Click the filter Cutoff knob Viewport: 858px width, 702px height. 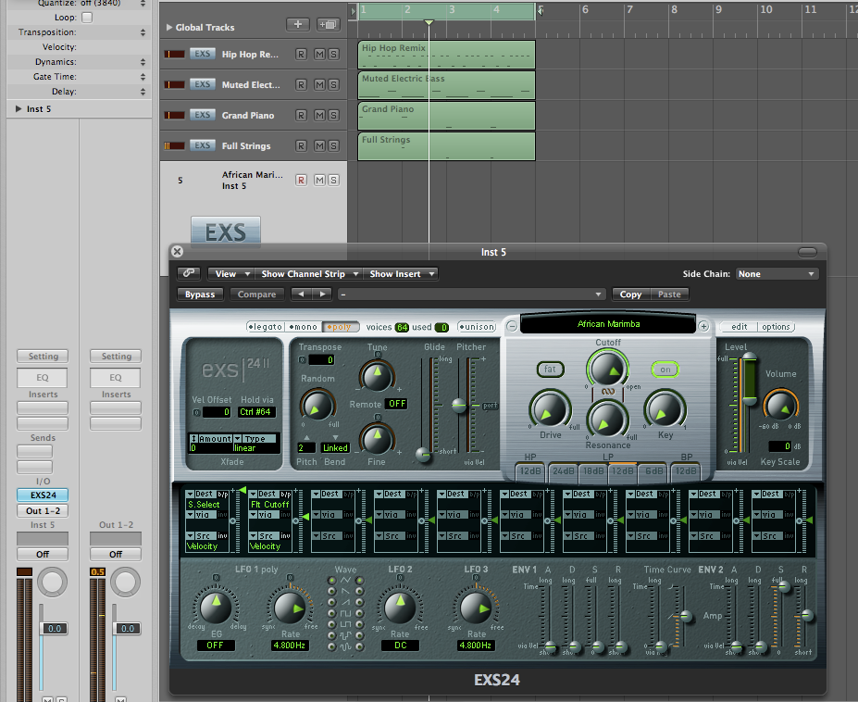click(x=607, y=369)
